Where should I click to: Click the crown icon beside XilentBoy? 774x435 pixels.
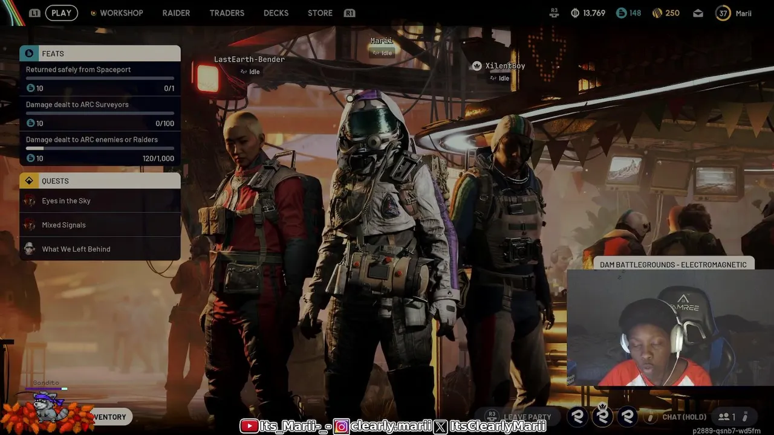(x=476, y=66)
